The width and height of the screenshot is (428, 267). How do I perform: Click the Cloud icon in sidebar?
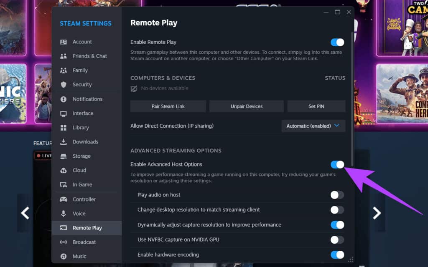pos(64,170)
